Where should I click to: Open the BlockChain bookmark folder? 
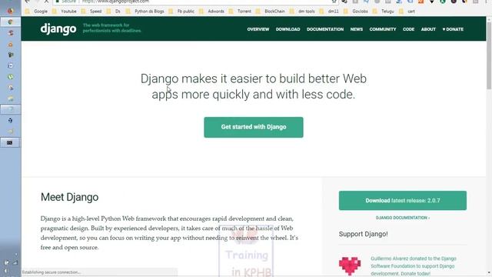click(x=270, y=12)
